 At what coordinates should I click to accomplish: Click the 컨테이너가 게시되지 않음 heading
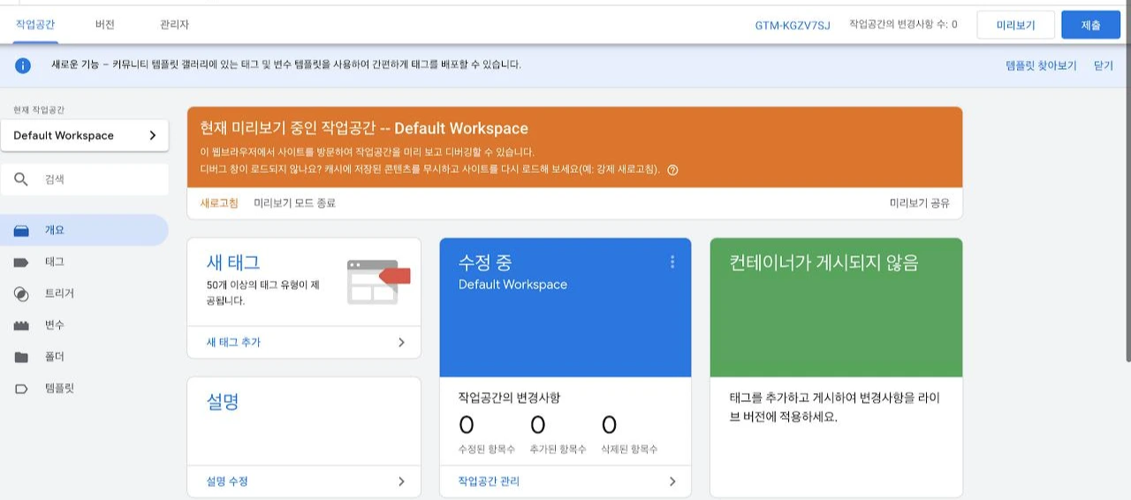click(x=824, y=262)
